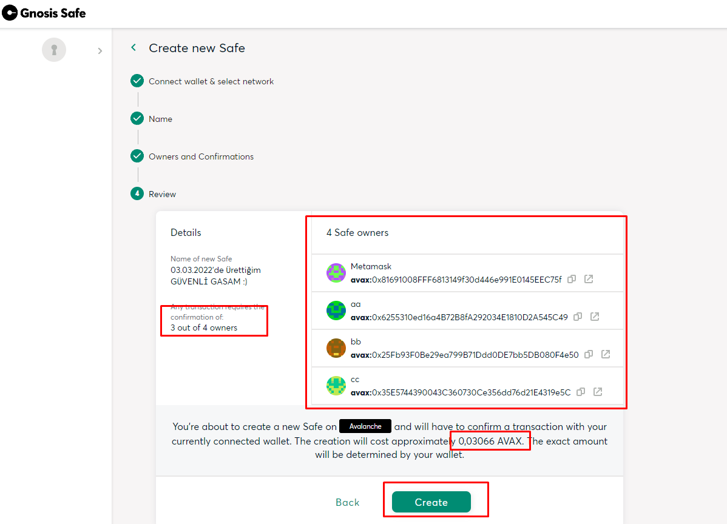Open Metamask owner address in block explorer
727x524 pixels.
(589, 279)
